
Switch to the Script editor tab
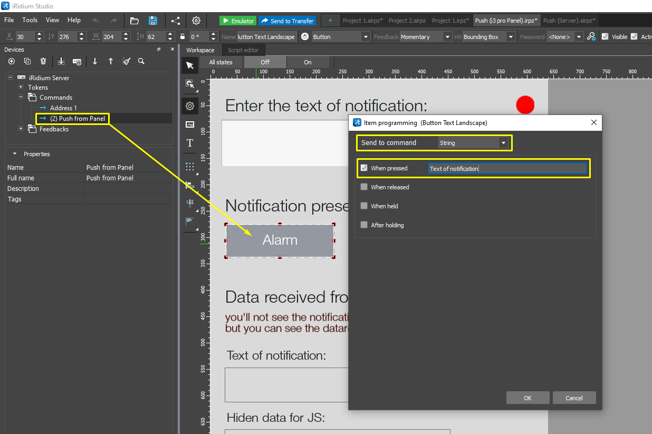pyautogui.click(x=243, y=50)
